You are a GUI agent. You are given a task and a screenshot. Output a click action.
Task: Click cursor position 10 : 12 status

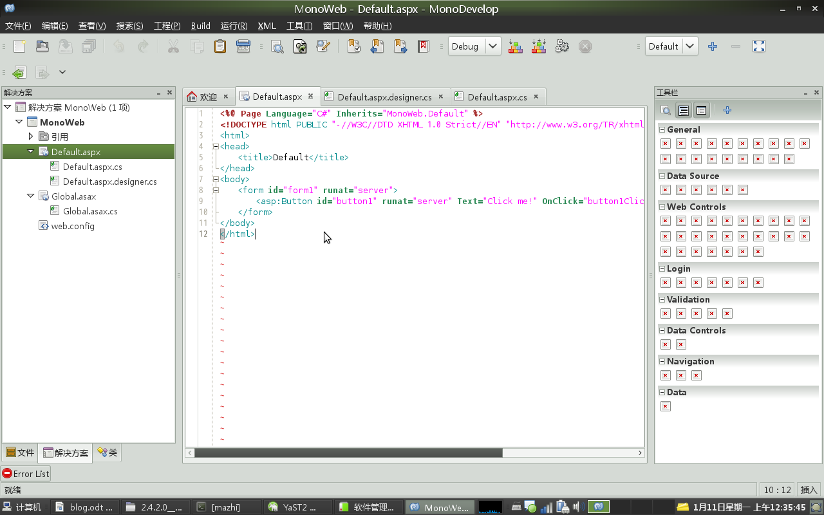point(777,490)
